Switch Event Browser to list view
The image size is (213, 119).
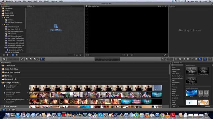[17, 55]
